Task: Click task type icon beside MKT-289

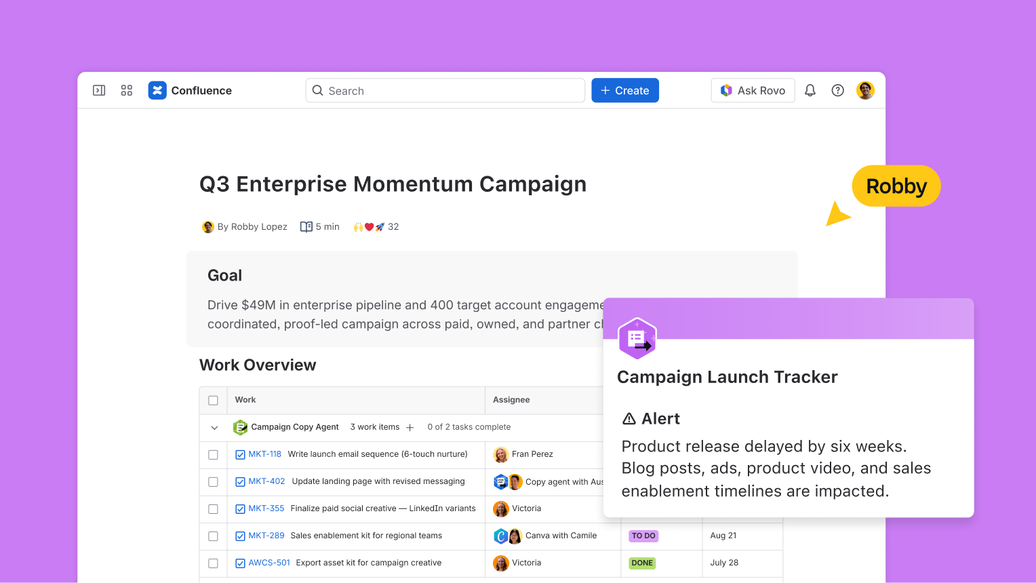Action: pos(240,536)
